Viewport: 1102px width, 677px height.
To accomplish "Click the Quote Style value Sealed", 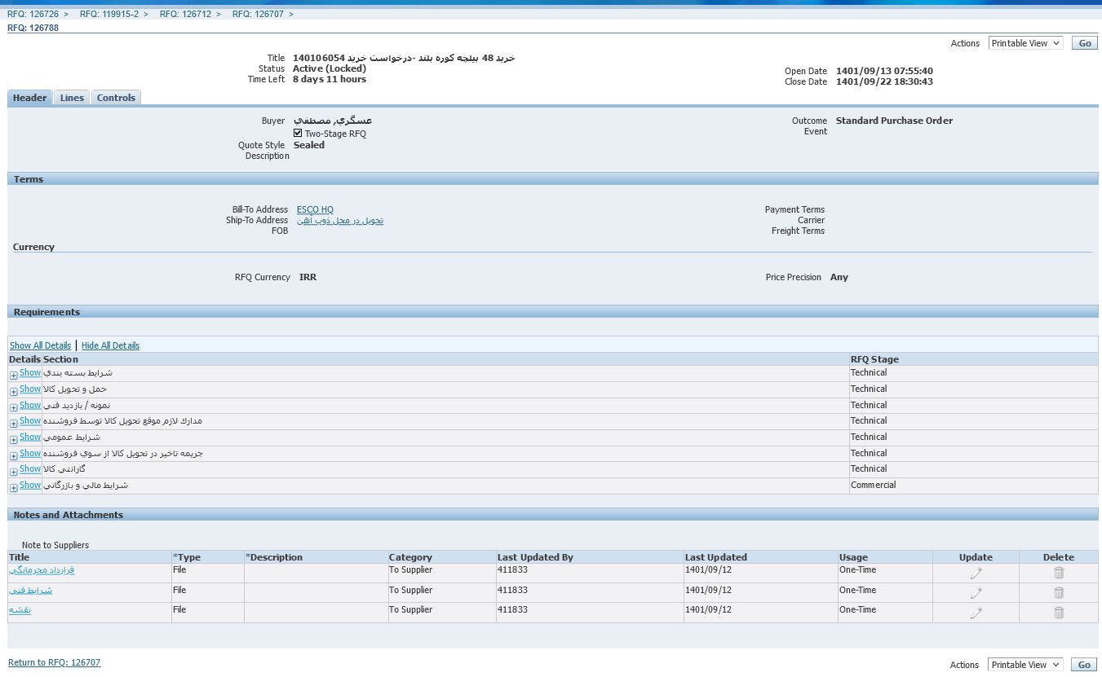I will (309, 145).
